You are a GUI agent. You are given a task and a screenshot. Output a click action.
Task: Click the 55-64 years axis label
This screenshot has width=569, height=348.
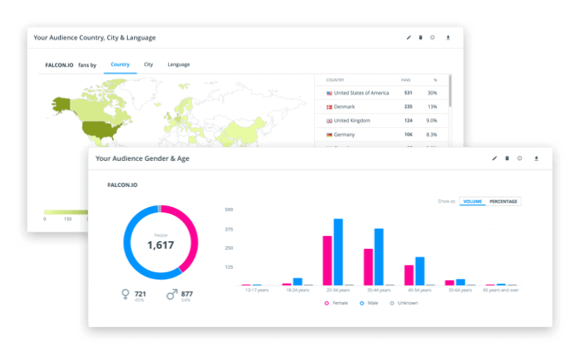[460, 290]
